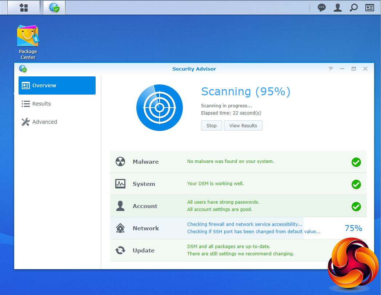Open the user options icon

pyautogui.click(x=337, y=8)
